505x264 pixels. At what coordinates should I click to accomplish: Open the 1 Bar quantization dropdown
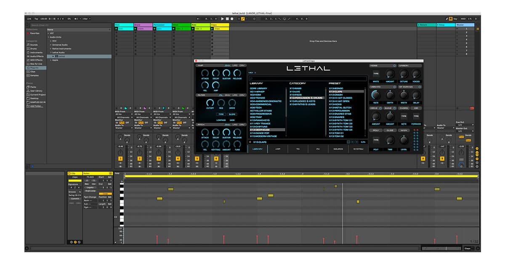coord(85,19)
